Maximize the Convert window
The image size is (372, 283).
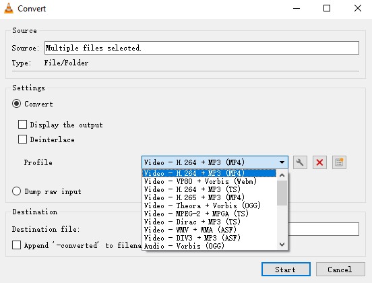pyautogui.click(x=327, y=9)
